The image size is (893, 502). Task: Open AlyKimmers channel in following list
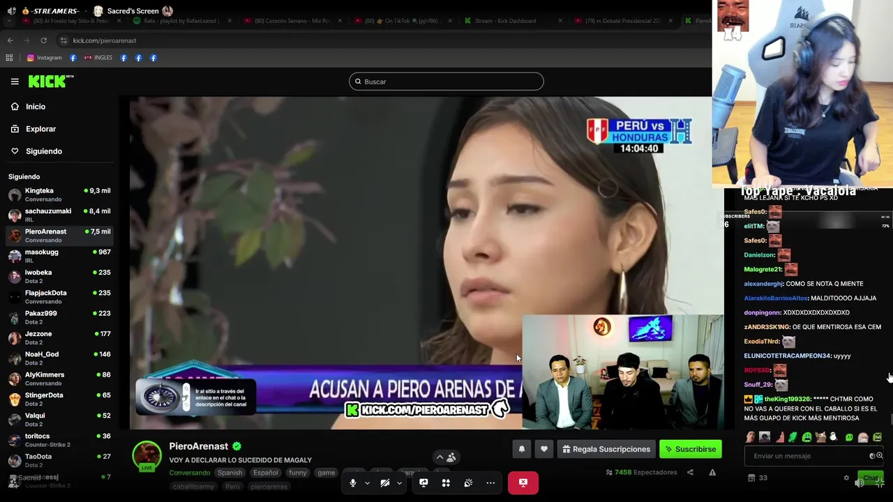click(59, 379)
